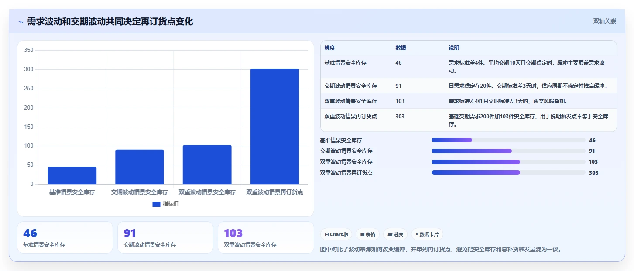The height and width of the screenshot is (271, 634).
Task: Click the 指标值 legend label
Action: coord(171,204)
